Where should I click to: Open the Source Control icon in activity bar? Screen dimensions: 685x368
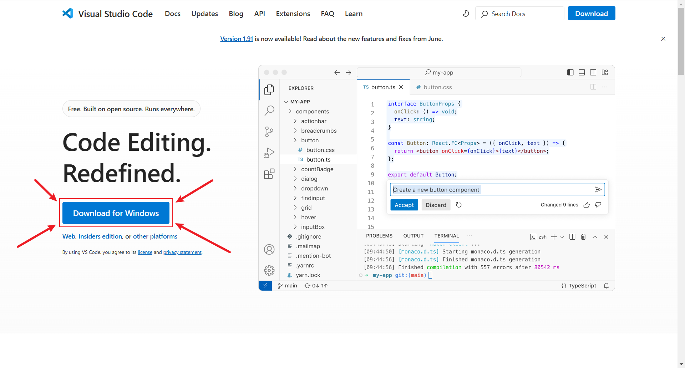pos(269,132)
